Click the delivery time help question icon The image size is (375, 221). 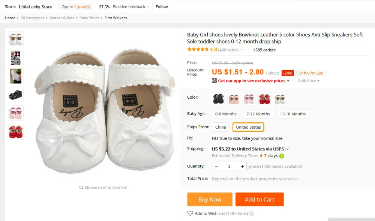click(282, 156)
